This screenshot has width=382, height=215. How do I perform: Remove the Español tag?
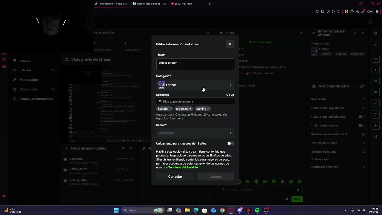(x=170, y=109)
